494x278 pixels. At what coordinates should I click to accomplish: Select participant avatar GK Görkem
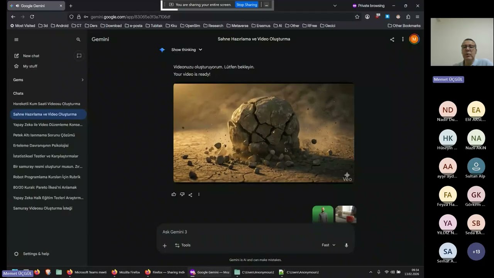[476, 195]
